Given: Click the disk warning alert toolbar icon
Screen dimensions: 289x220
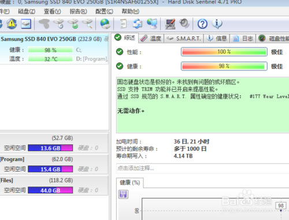Looking at the screenshot, I should tap(12, 24).
